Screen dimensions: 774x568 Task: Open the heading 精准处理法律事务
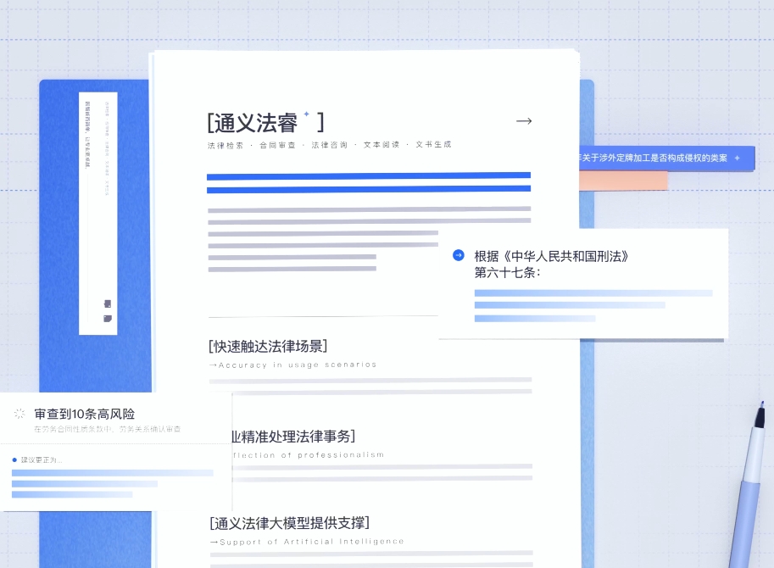[x=294, y=437]
